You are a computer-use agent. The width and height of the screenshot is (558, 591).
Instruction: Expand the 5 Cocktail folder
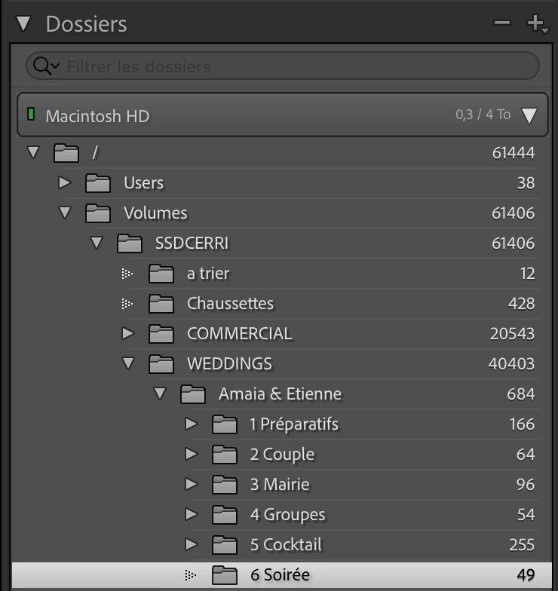coord(192,544)
